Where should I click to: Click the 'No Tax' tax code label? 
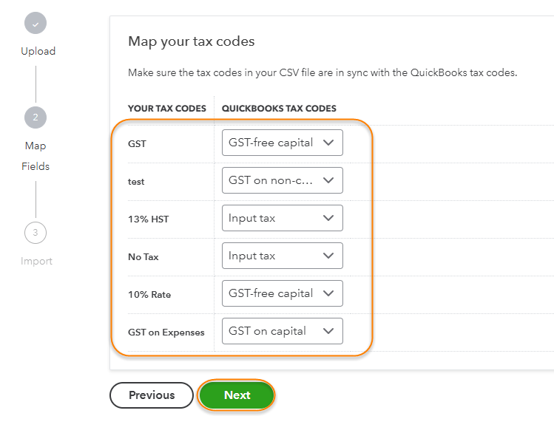click(143, 257)
